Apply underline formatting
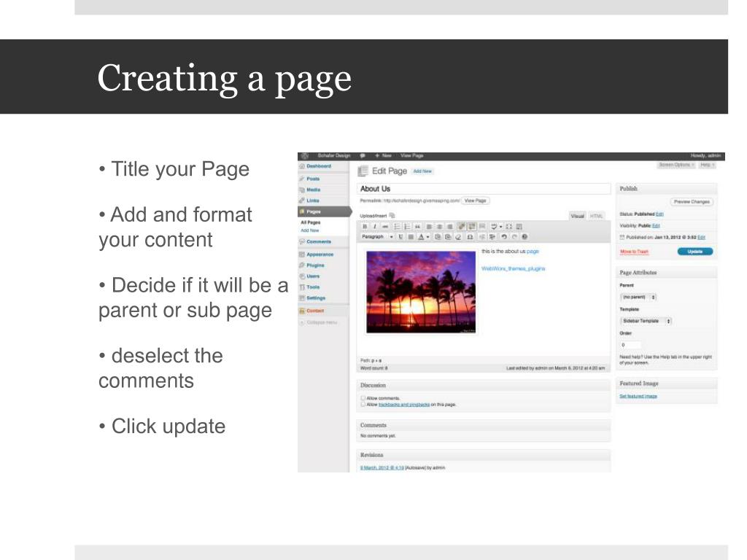 pyautogui.click(x=400, y=237)
